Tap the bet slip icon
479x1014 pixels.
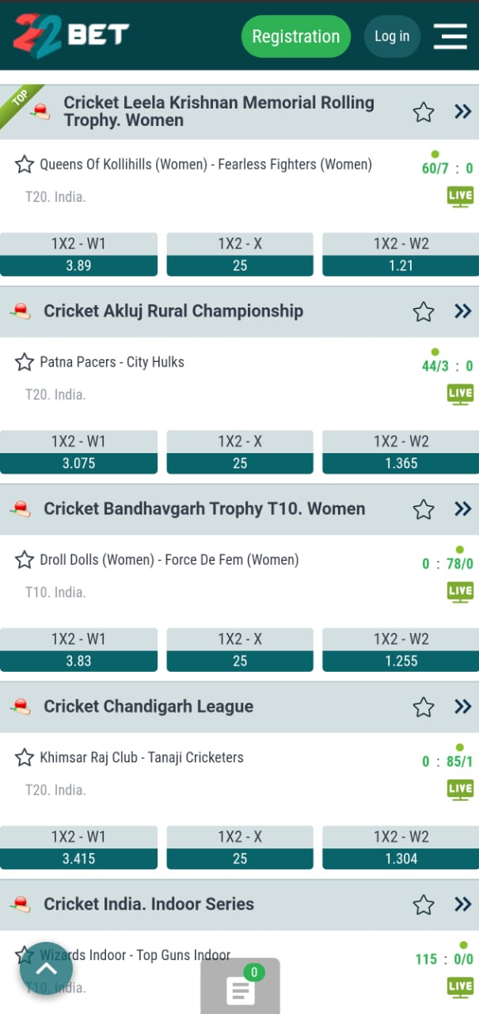point(240,989)
